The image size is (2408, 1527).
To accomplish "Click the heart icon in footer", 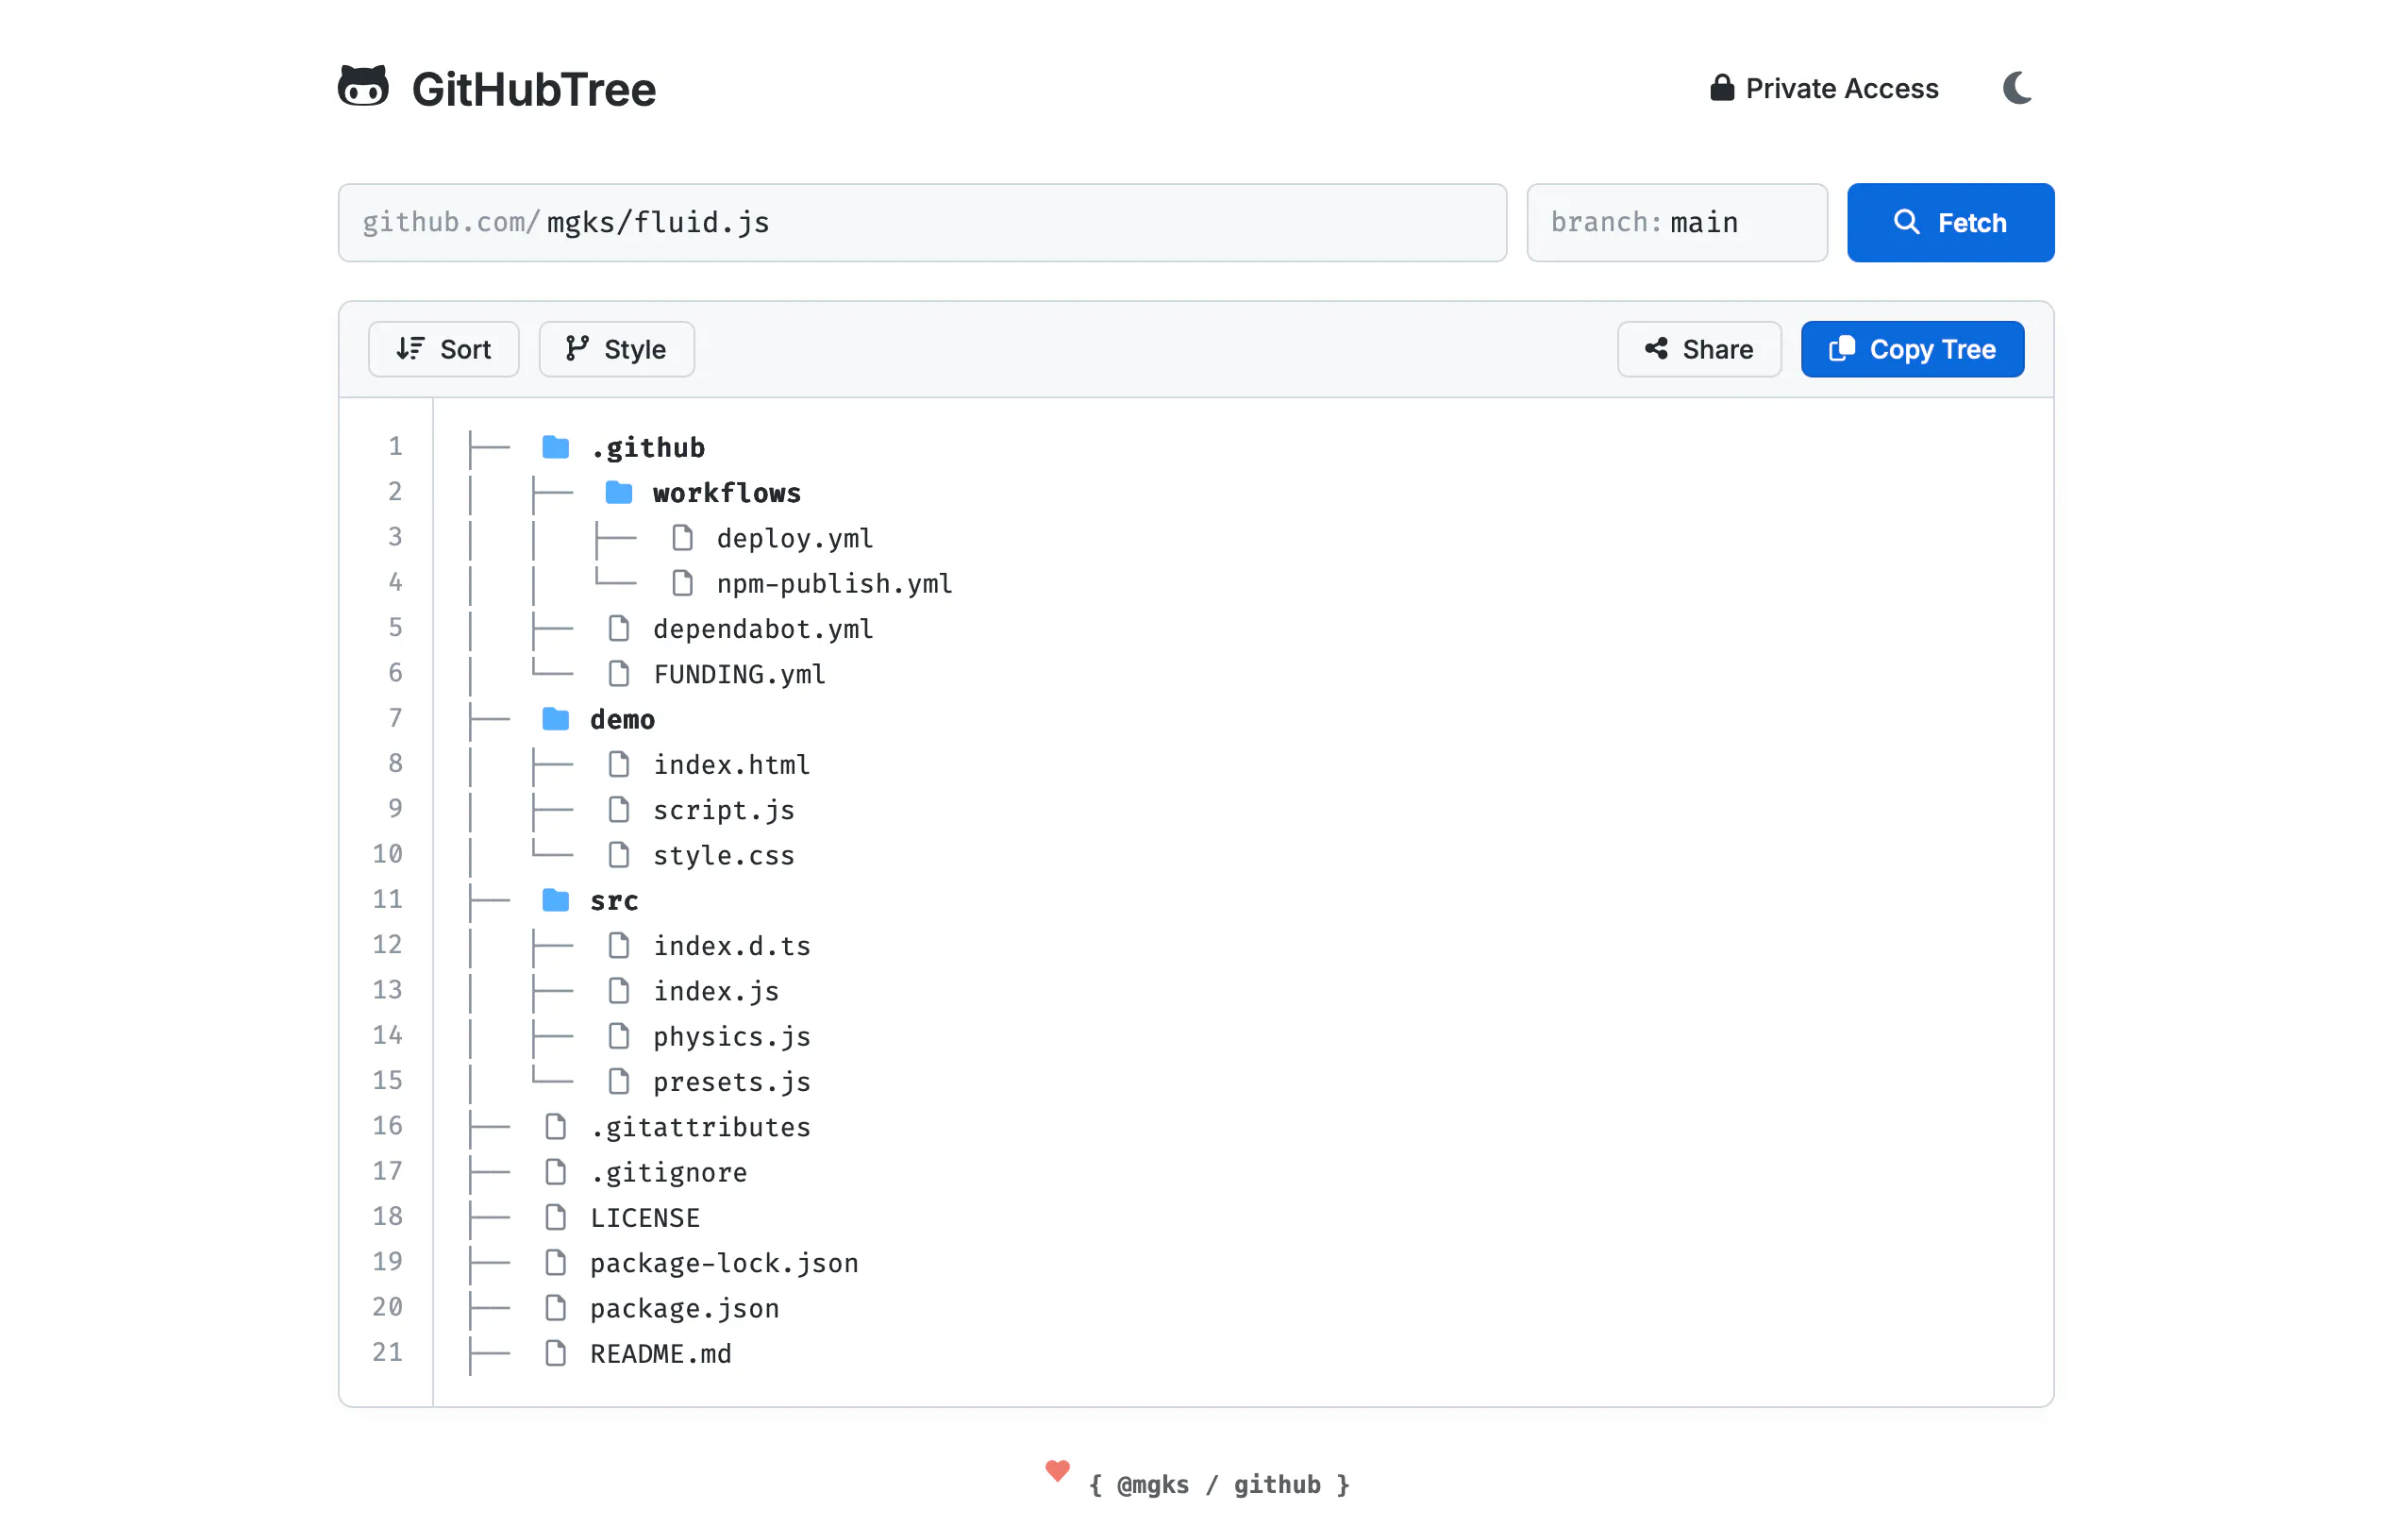I will tap(1057, 1470).
